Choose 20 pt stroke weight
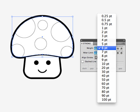Image resolution: width=140 pixels, height=112 pixels. (107, 68)
